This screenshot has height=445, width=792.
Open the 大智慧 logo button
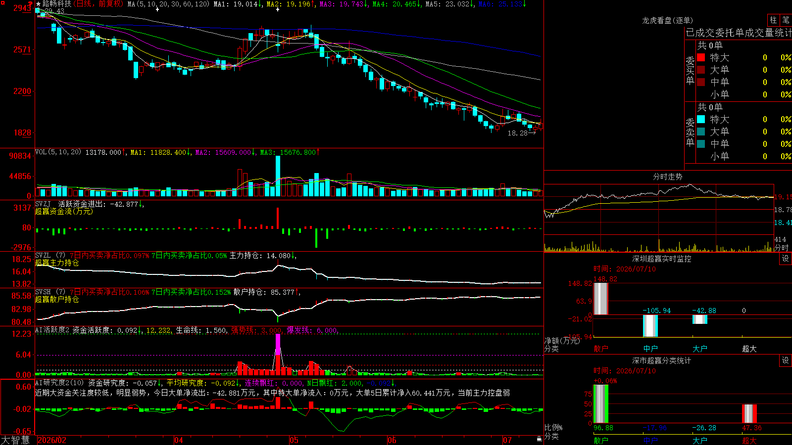coord(15,440)
